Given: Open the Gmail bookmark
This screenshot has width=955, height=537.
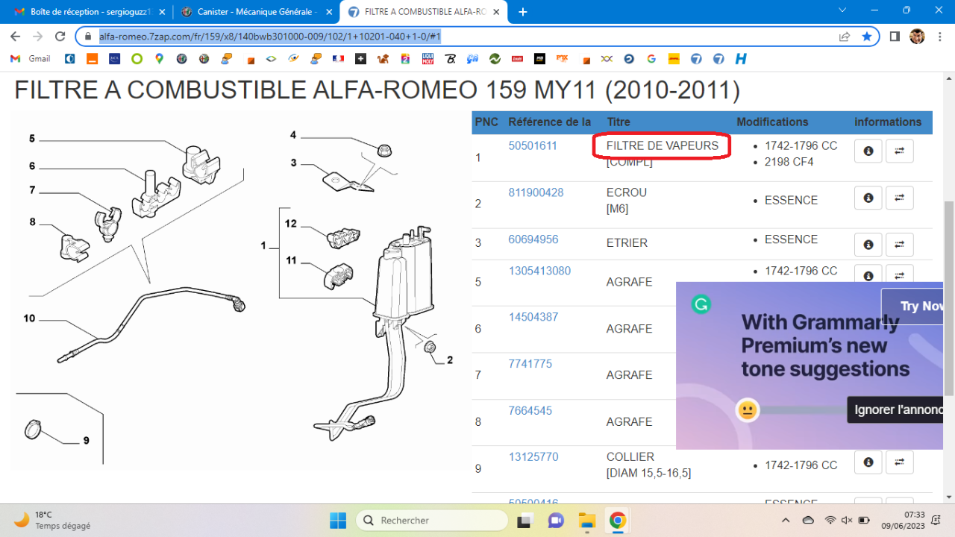Looking at the screenshot, I should pyautogui.click(x=31, y=58).
